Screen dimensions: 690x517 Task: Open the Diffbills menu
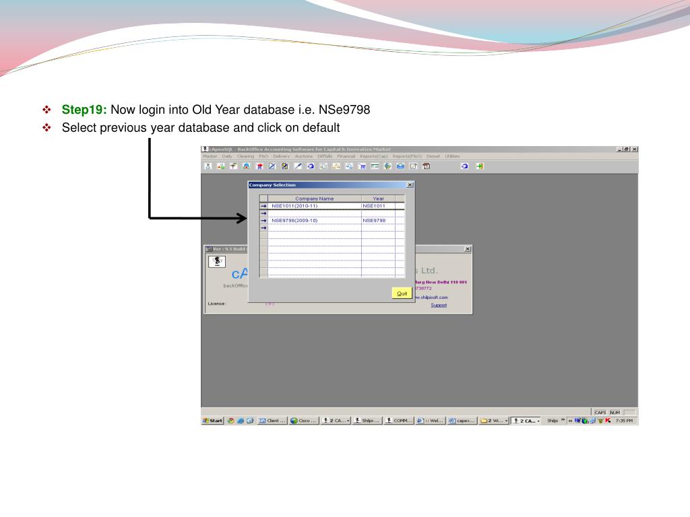[325, 156]
